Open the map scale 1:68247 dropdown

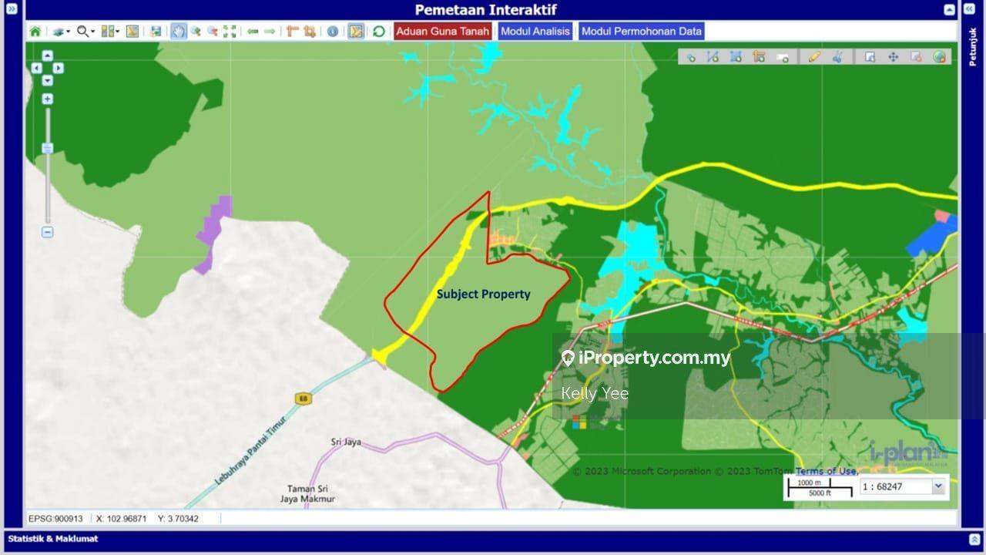click(x=937, y=486)
